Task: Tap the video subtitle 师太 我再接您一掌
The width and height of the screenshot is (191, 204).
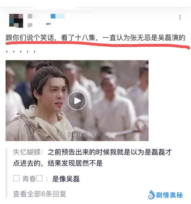Action: coord(76,134)
